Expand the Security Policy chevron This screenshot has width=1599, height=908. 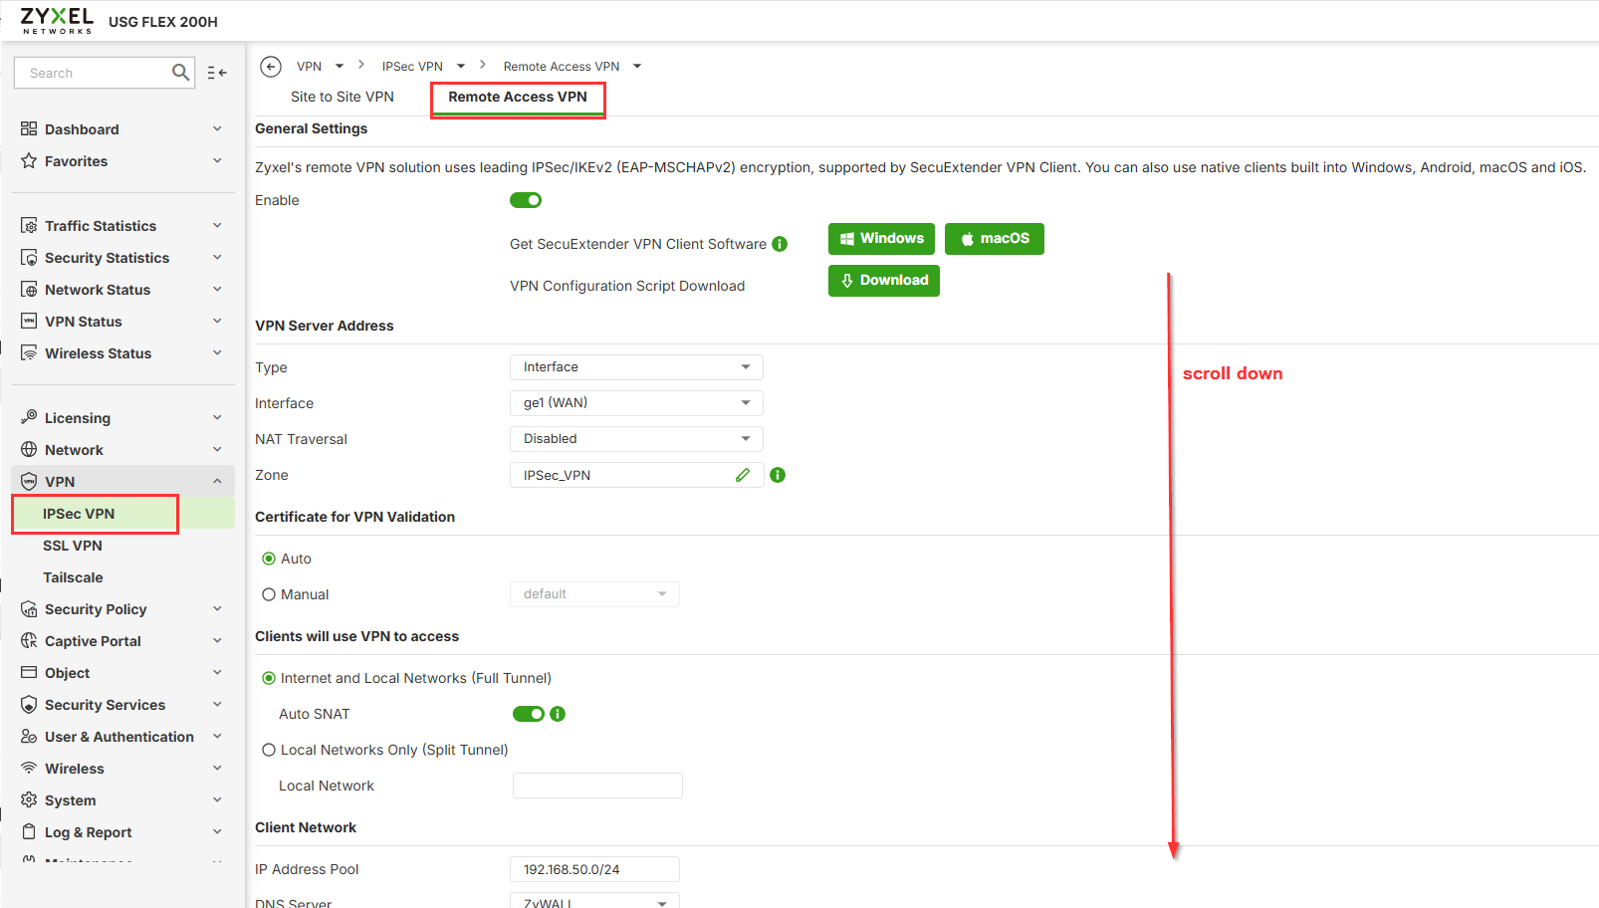pyautogui.click(x=217, y=609)
